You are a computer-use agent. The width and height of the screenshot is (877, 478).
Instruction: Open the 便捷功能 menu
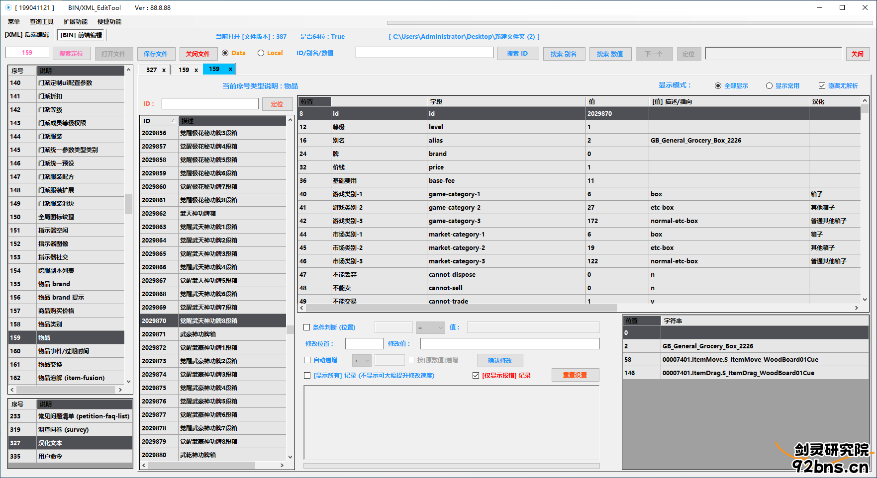click(109, 22)
